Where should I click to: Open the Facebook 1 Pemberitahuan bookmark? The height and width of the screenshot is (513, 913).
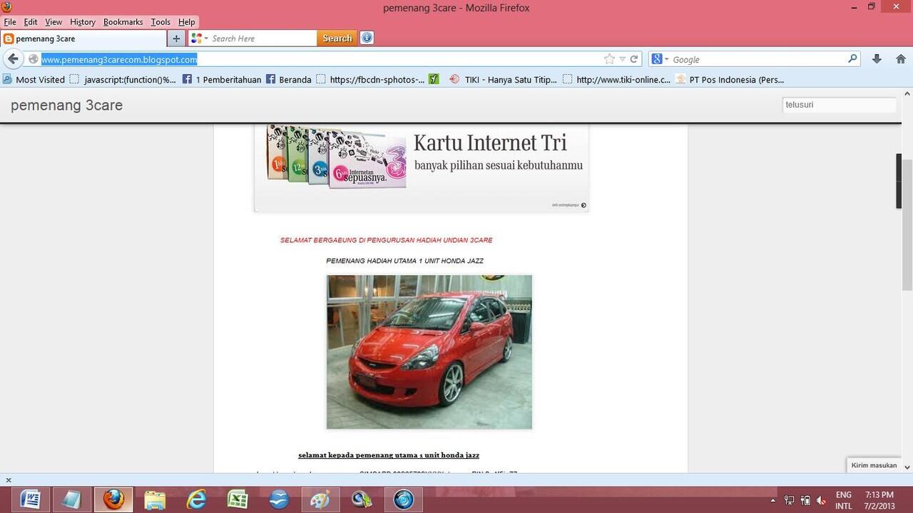point(222,80)
